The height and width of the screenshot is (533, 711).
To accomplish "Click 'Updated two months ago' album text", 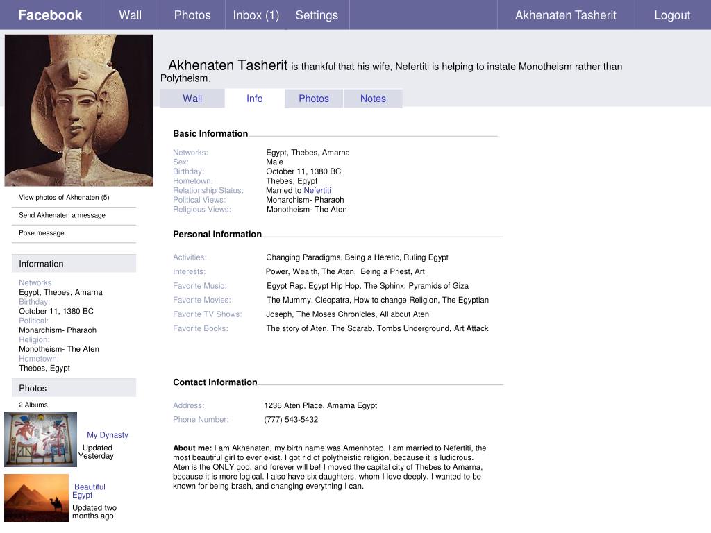I will [94, 511].
